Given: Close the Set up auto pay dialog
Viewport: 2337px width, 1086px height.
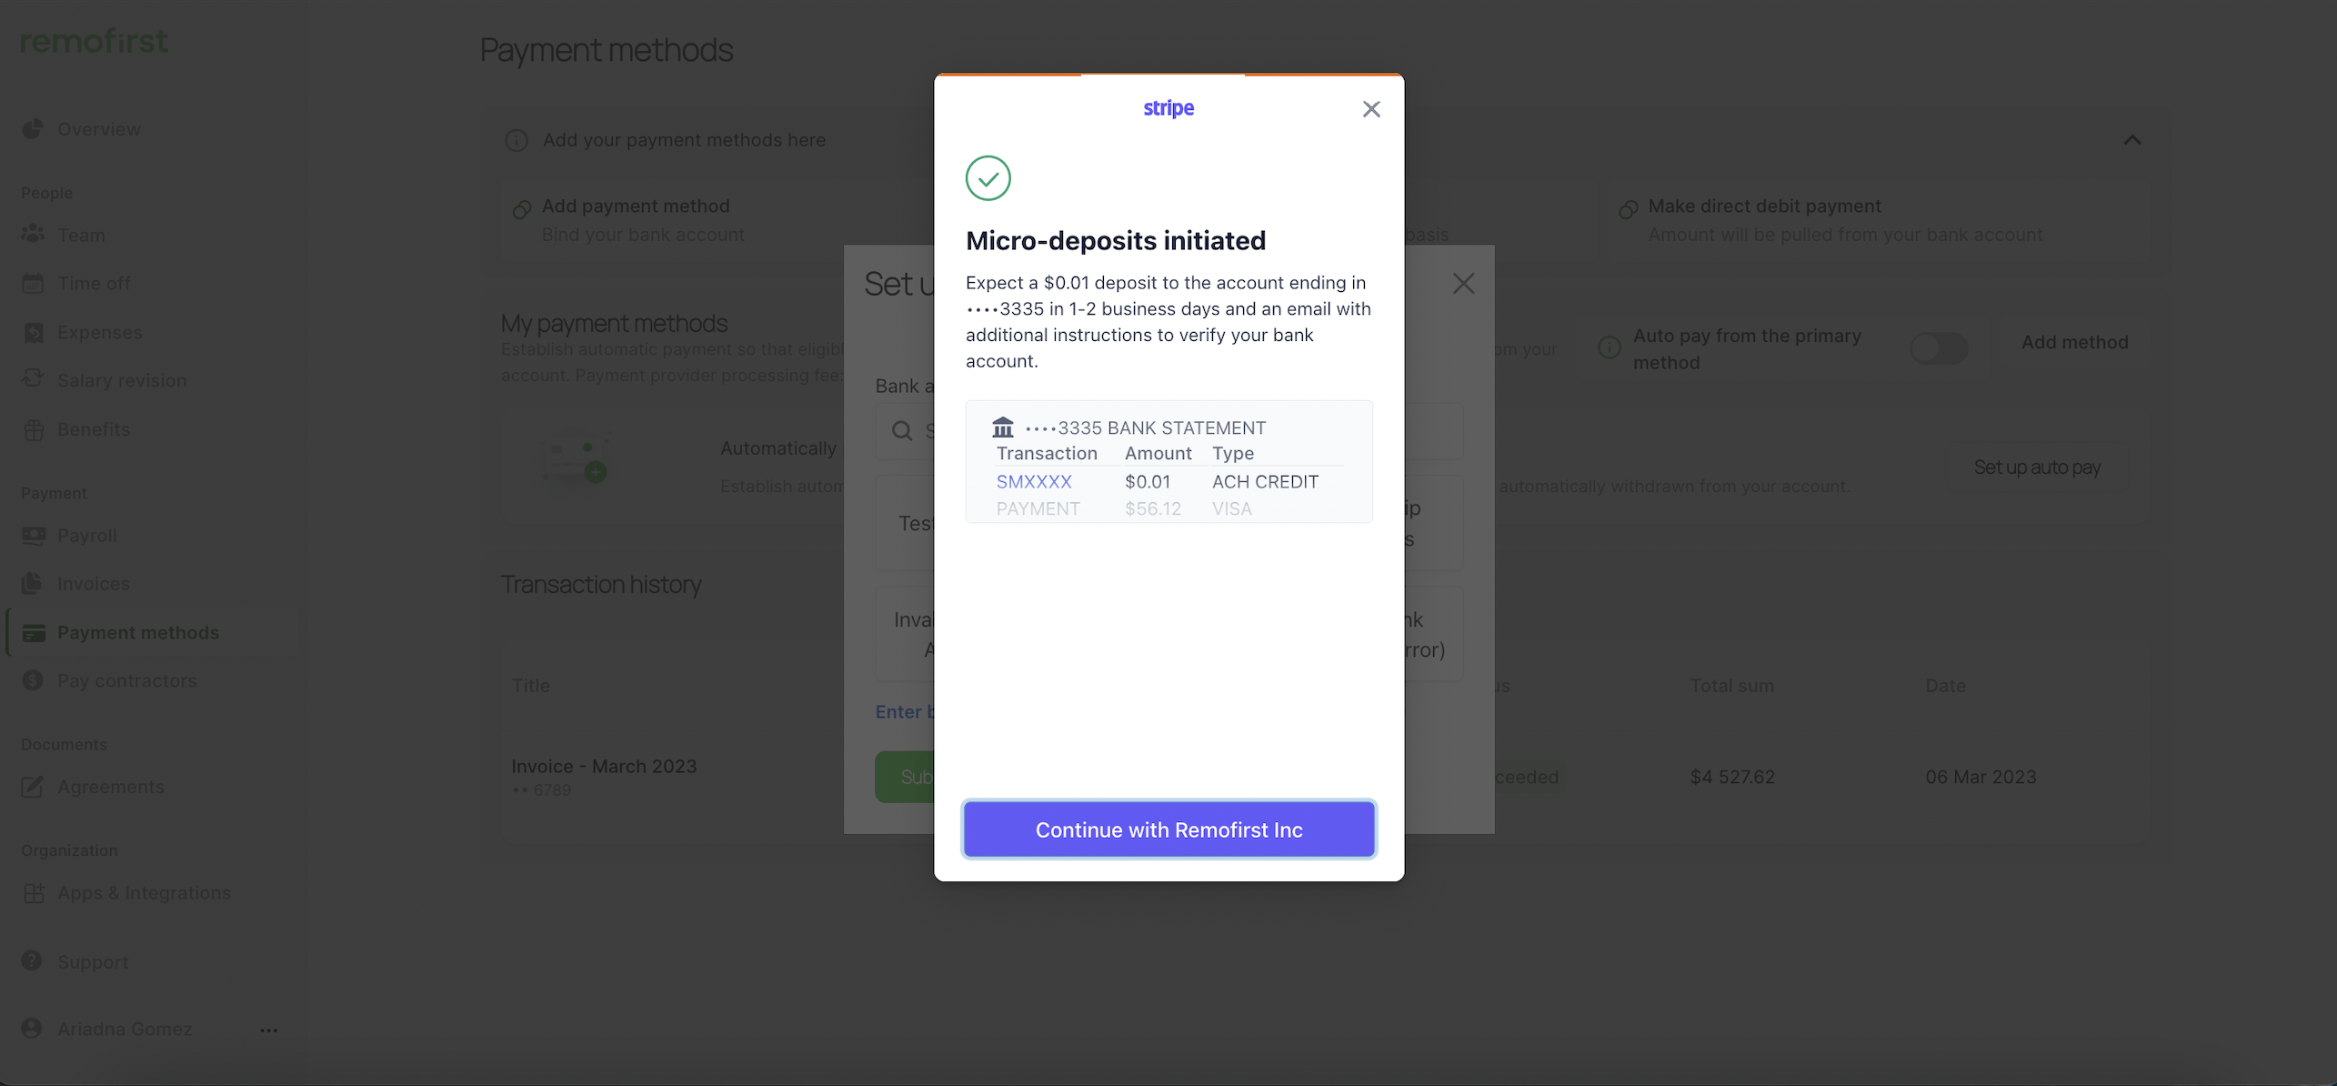Looking at the screenshot, I should point(1463,284).
